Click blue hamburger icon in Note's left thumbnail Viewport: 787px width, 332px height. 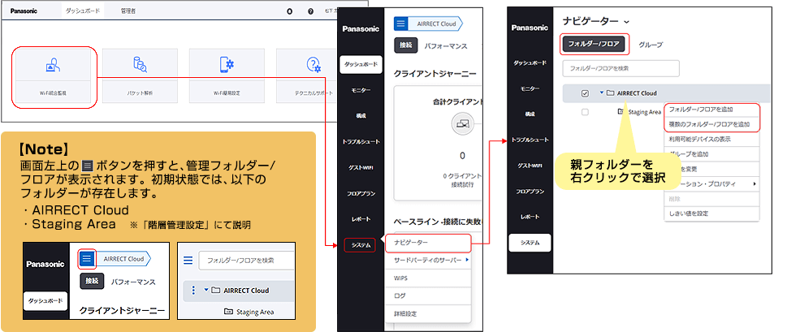point(88,259)
